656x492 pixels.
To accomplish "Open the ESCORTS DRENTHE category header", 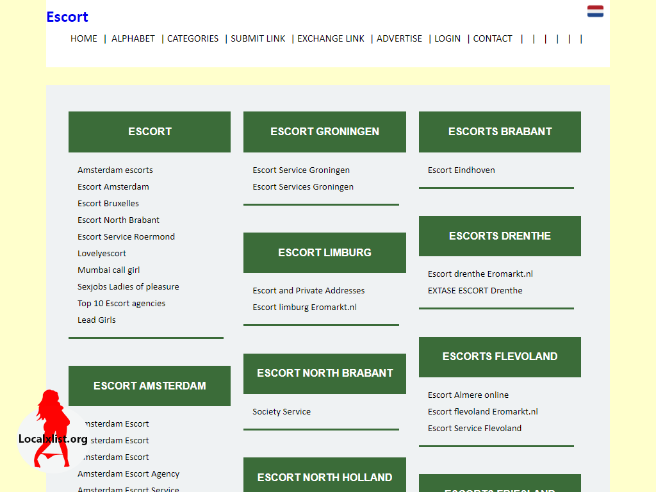I will pyautogui.click(x=500, y=236).
